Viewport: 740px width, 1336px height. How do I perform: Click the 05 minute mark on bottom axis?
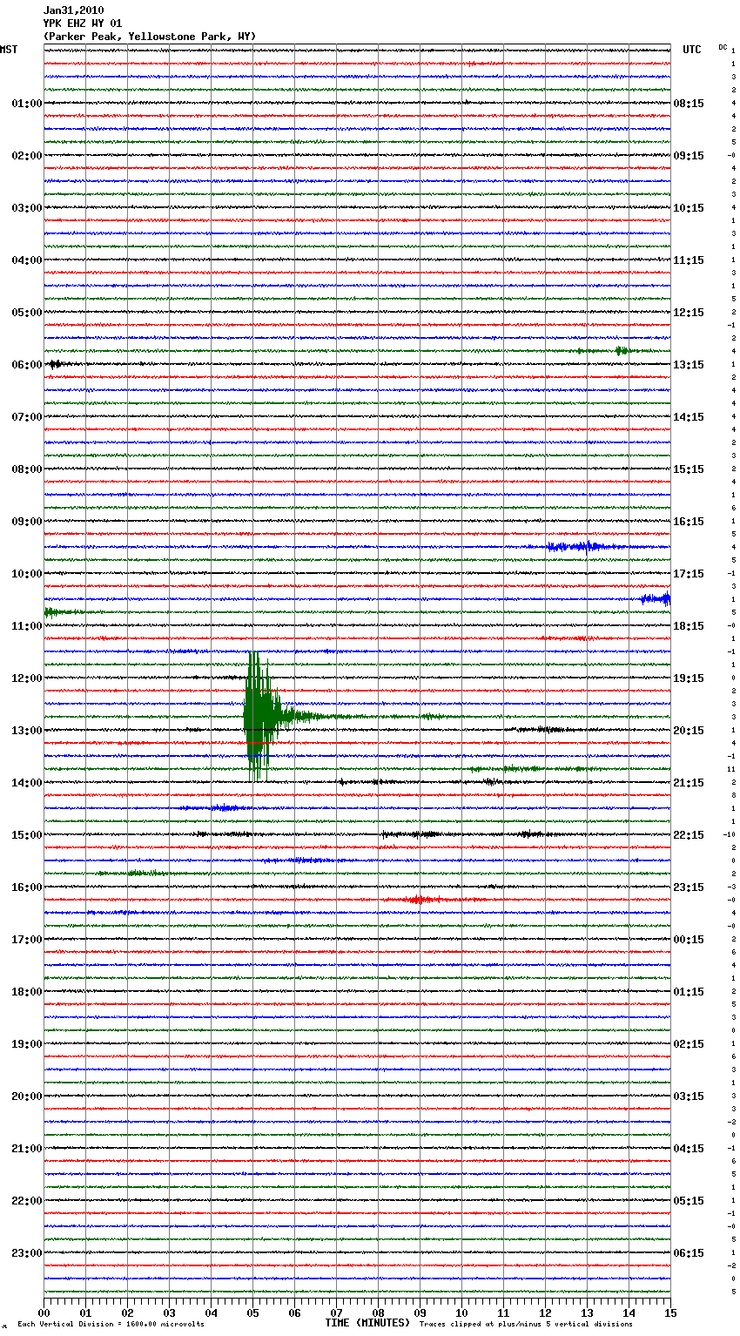pyautogui.click(x=252, y=1312)
